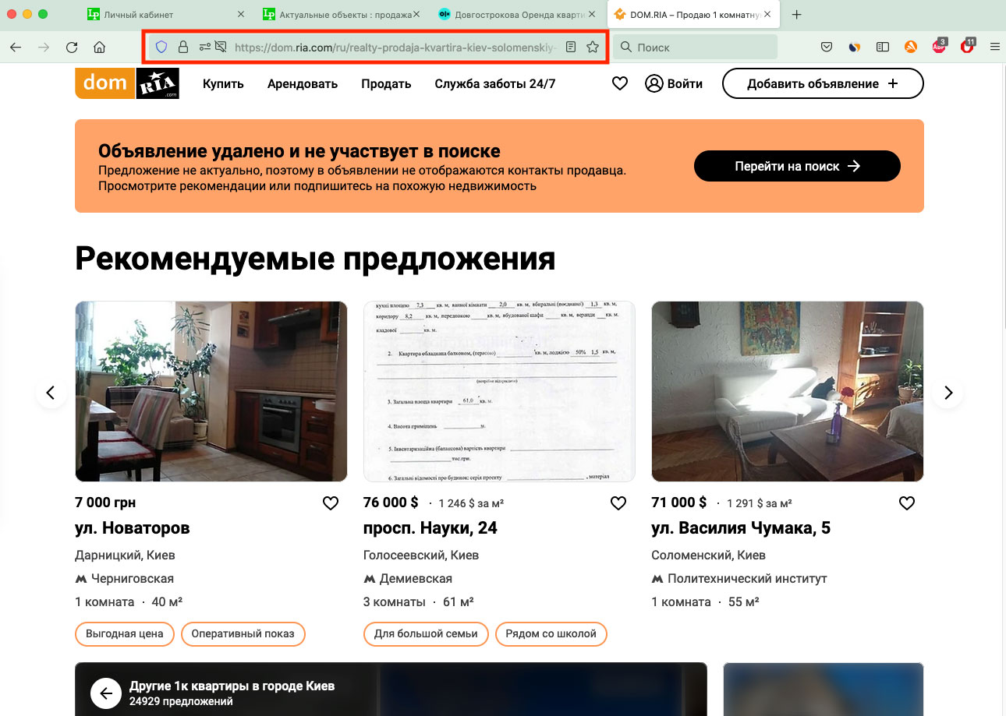Show next recommended listings with right arrow
Screen dimensions: 1006x716
(x=948, y=393)
